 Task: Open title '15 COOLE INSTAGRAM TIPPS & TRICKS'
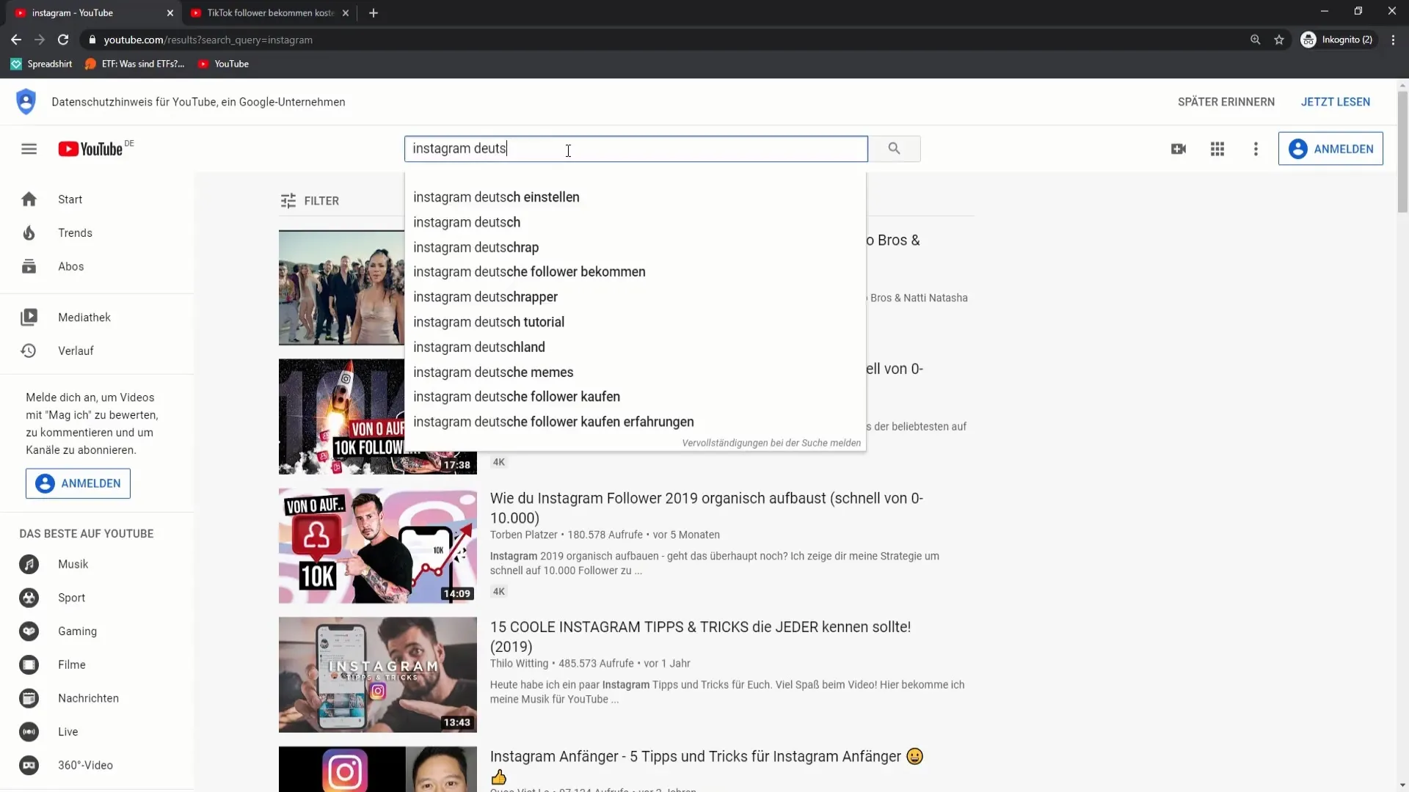coord(700,637)
